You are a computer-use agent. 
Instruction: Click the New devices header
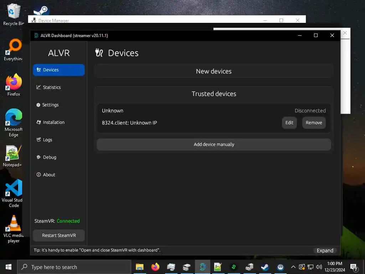click(214, 71)
